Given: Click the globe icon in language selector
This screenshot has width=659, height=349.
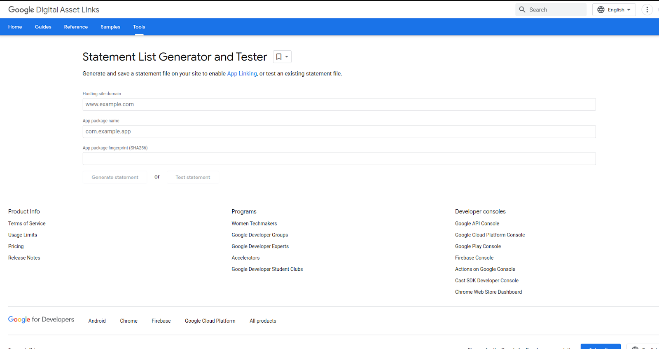Looking at the screenshot, I should [x=601, y=9].
